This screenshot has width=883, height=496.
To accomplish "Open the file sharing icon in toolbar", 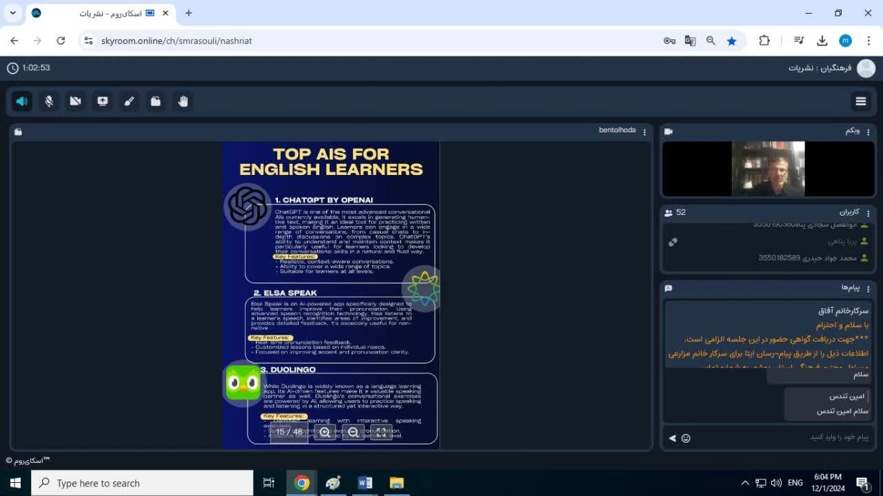I will 156,101.
